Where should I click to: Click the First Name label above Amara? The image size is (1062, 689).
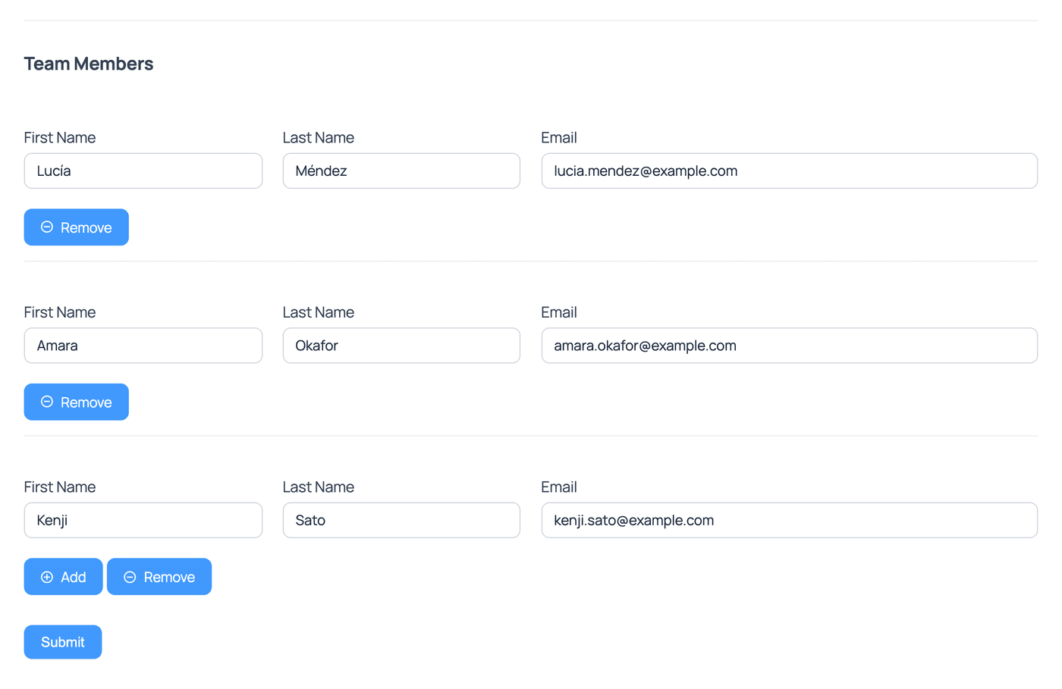[60, 312]
